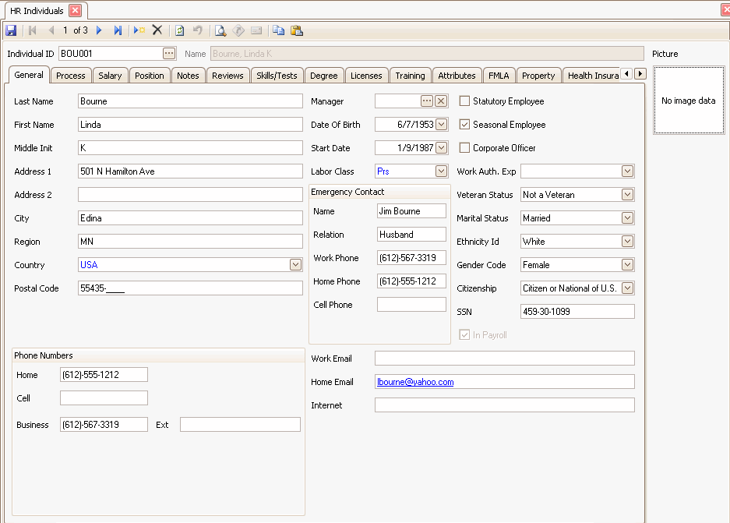Screen dimensions: 730x523
Task: Open the Skills/Tests tab
Action: 277,76
